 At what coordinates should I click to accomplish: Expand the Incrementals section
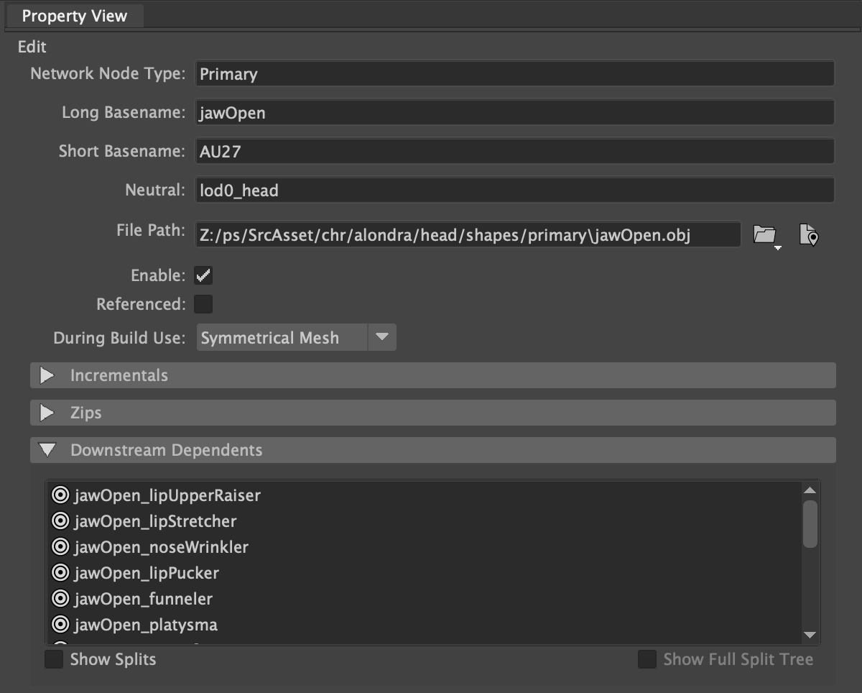[433, 375]
